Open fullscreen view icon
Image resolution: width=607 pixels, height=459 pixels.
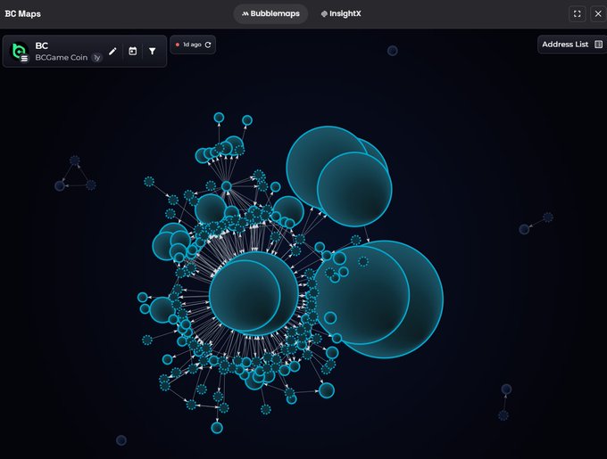point(578,14)
